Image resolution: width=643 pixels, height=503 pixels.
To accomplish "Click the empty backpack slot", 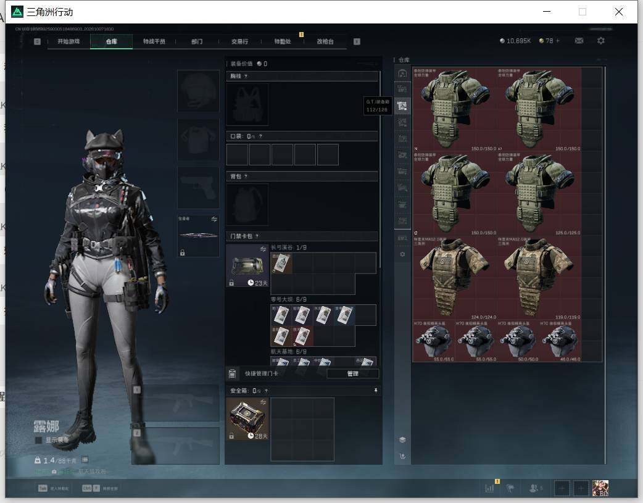I will [x=247, y=204].
